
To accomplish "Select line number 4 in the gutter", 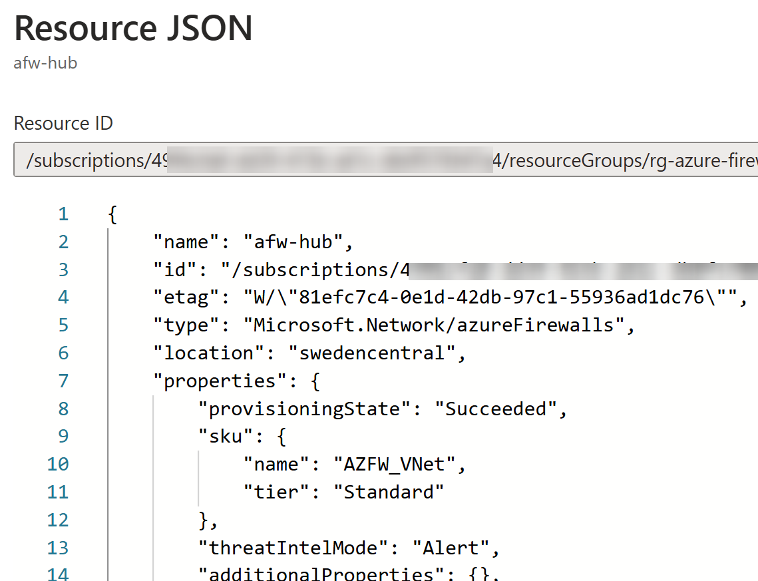I will (63, 297).
